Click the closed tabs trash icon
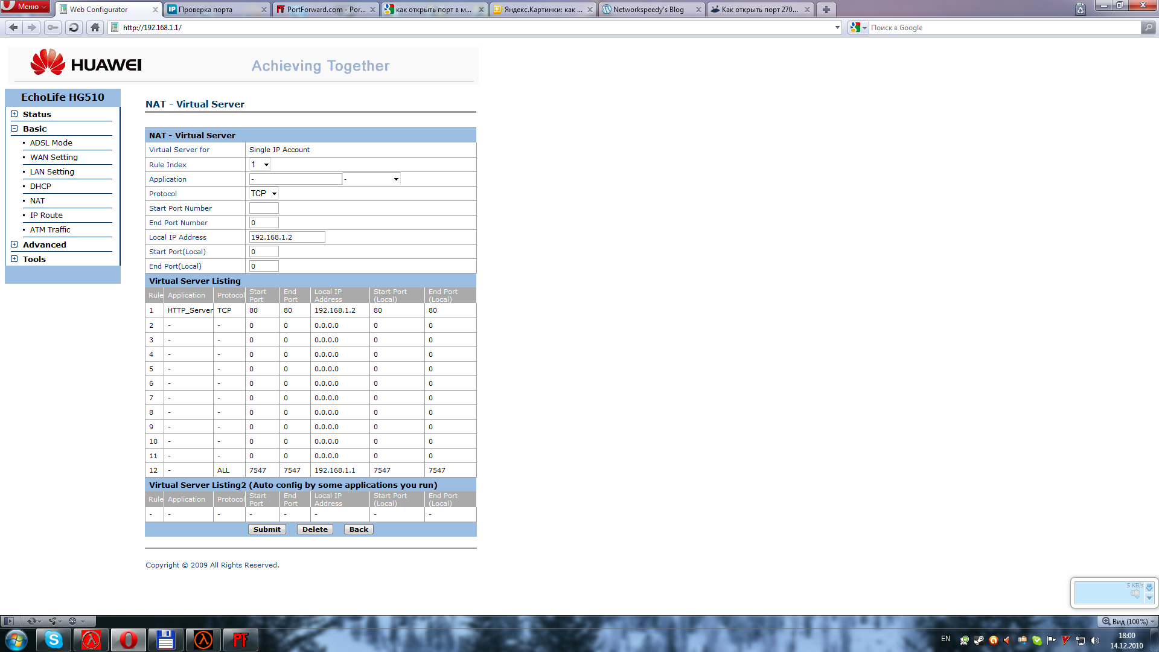The image size is (1159, 652). coord(1081,9)
